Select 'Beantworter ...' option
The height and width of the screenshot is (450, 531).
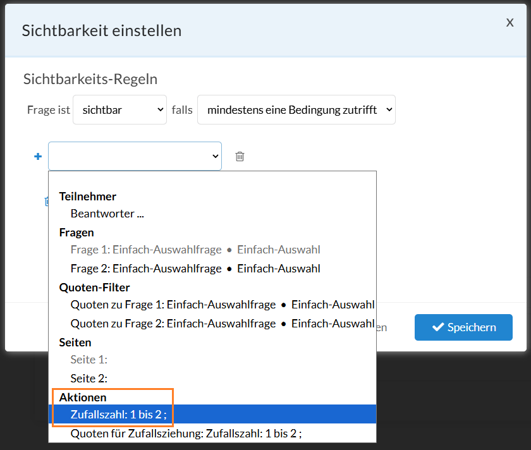pos(212,214)
